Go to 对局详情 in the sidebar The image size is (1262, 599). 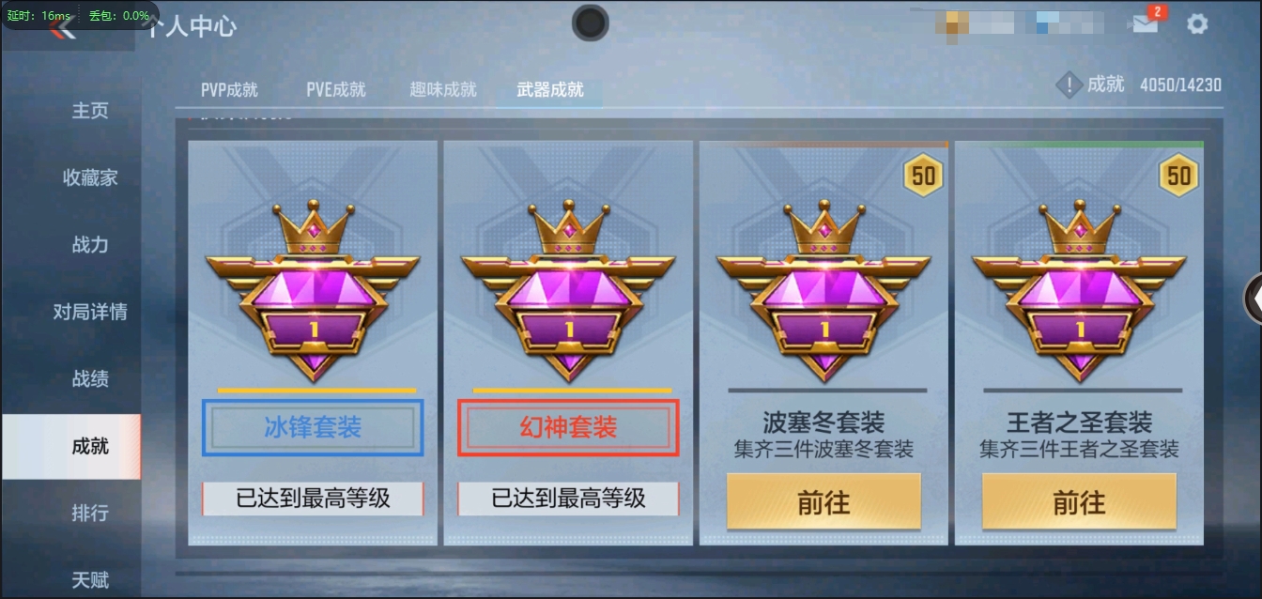click(90, 312)
